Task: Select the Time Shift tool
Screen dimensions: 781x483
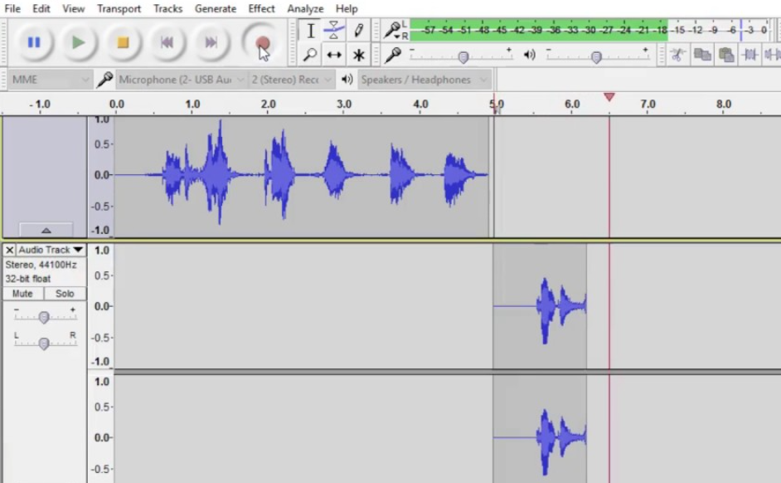Action: click(334, 54)
